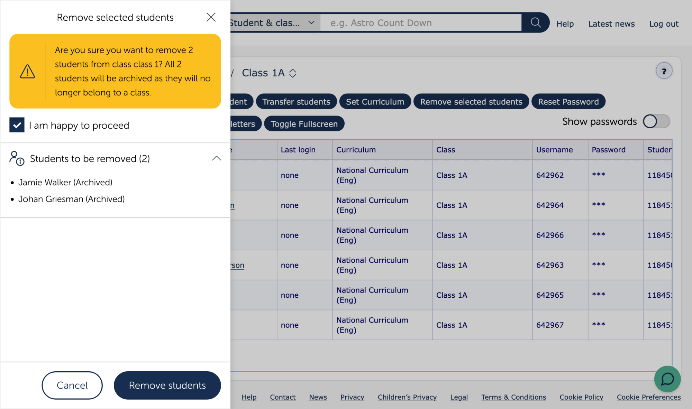692x409 pixels.
Task: Click the Toggle Fullscreen button
Action: [304, 124]
